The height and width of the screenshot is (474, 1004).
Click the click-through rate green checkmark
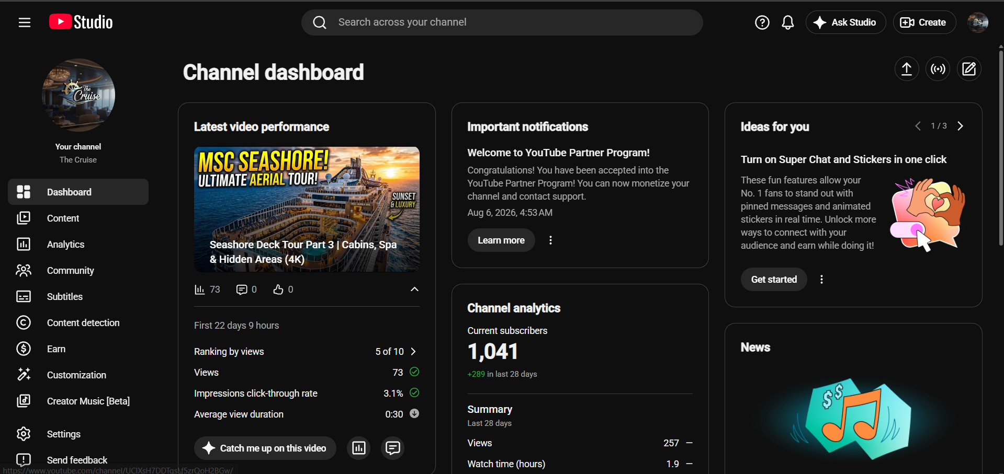tap(414, 393)
